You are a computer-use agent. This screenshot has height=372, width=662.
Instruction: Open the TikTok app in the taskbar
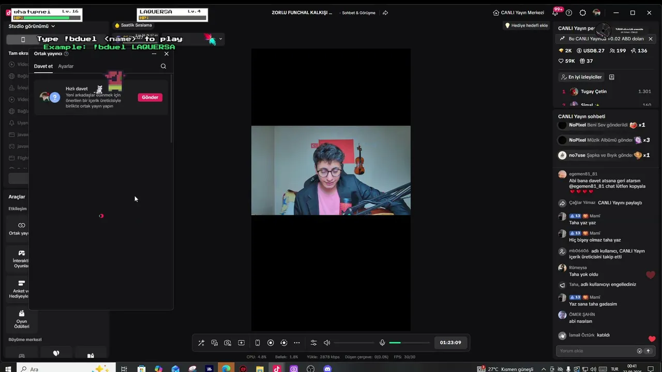pyautogui.click(x=277, y=369)
